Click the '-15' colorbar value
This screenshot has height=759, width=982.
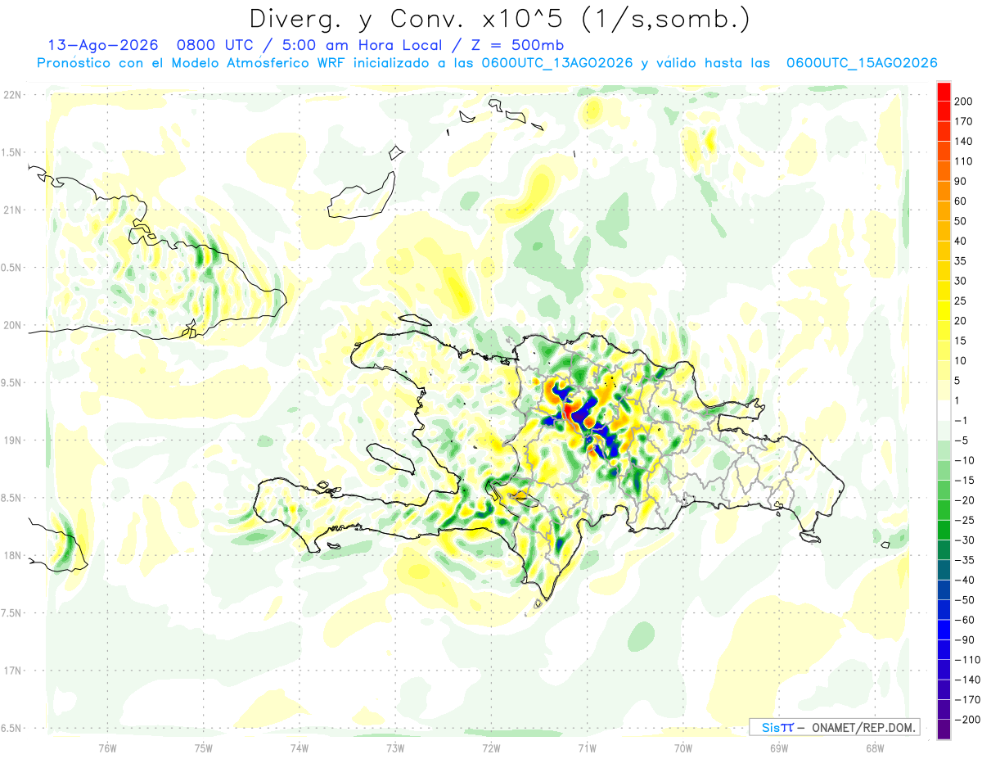point(965,481)
